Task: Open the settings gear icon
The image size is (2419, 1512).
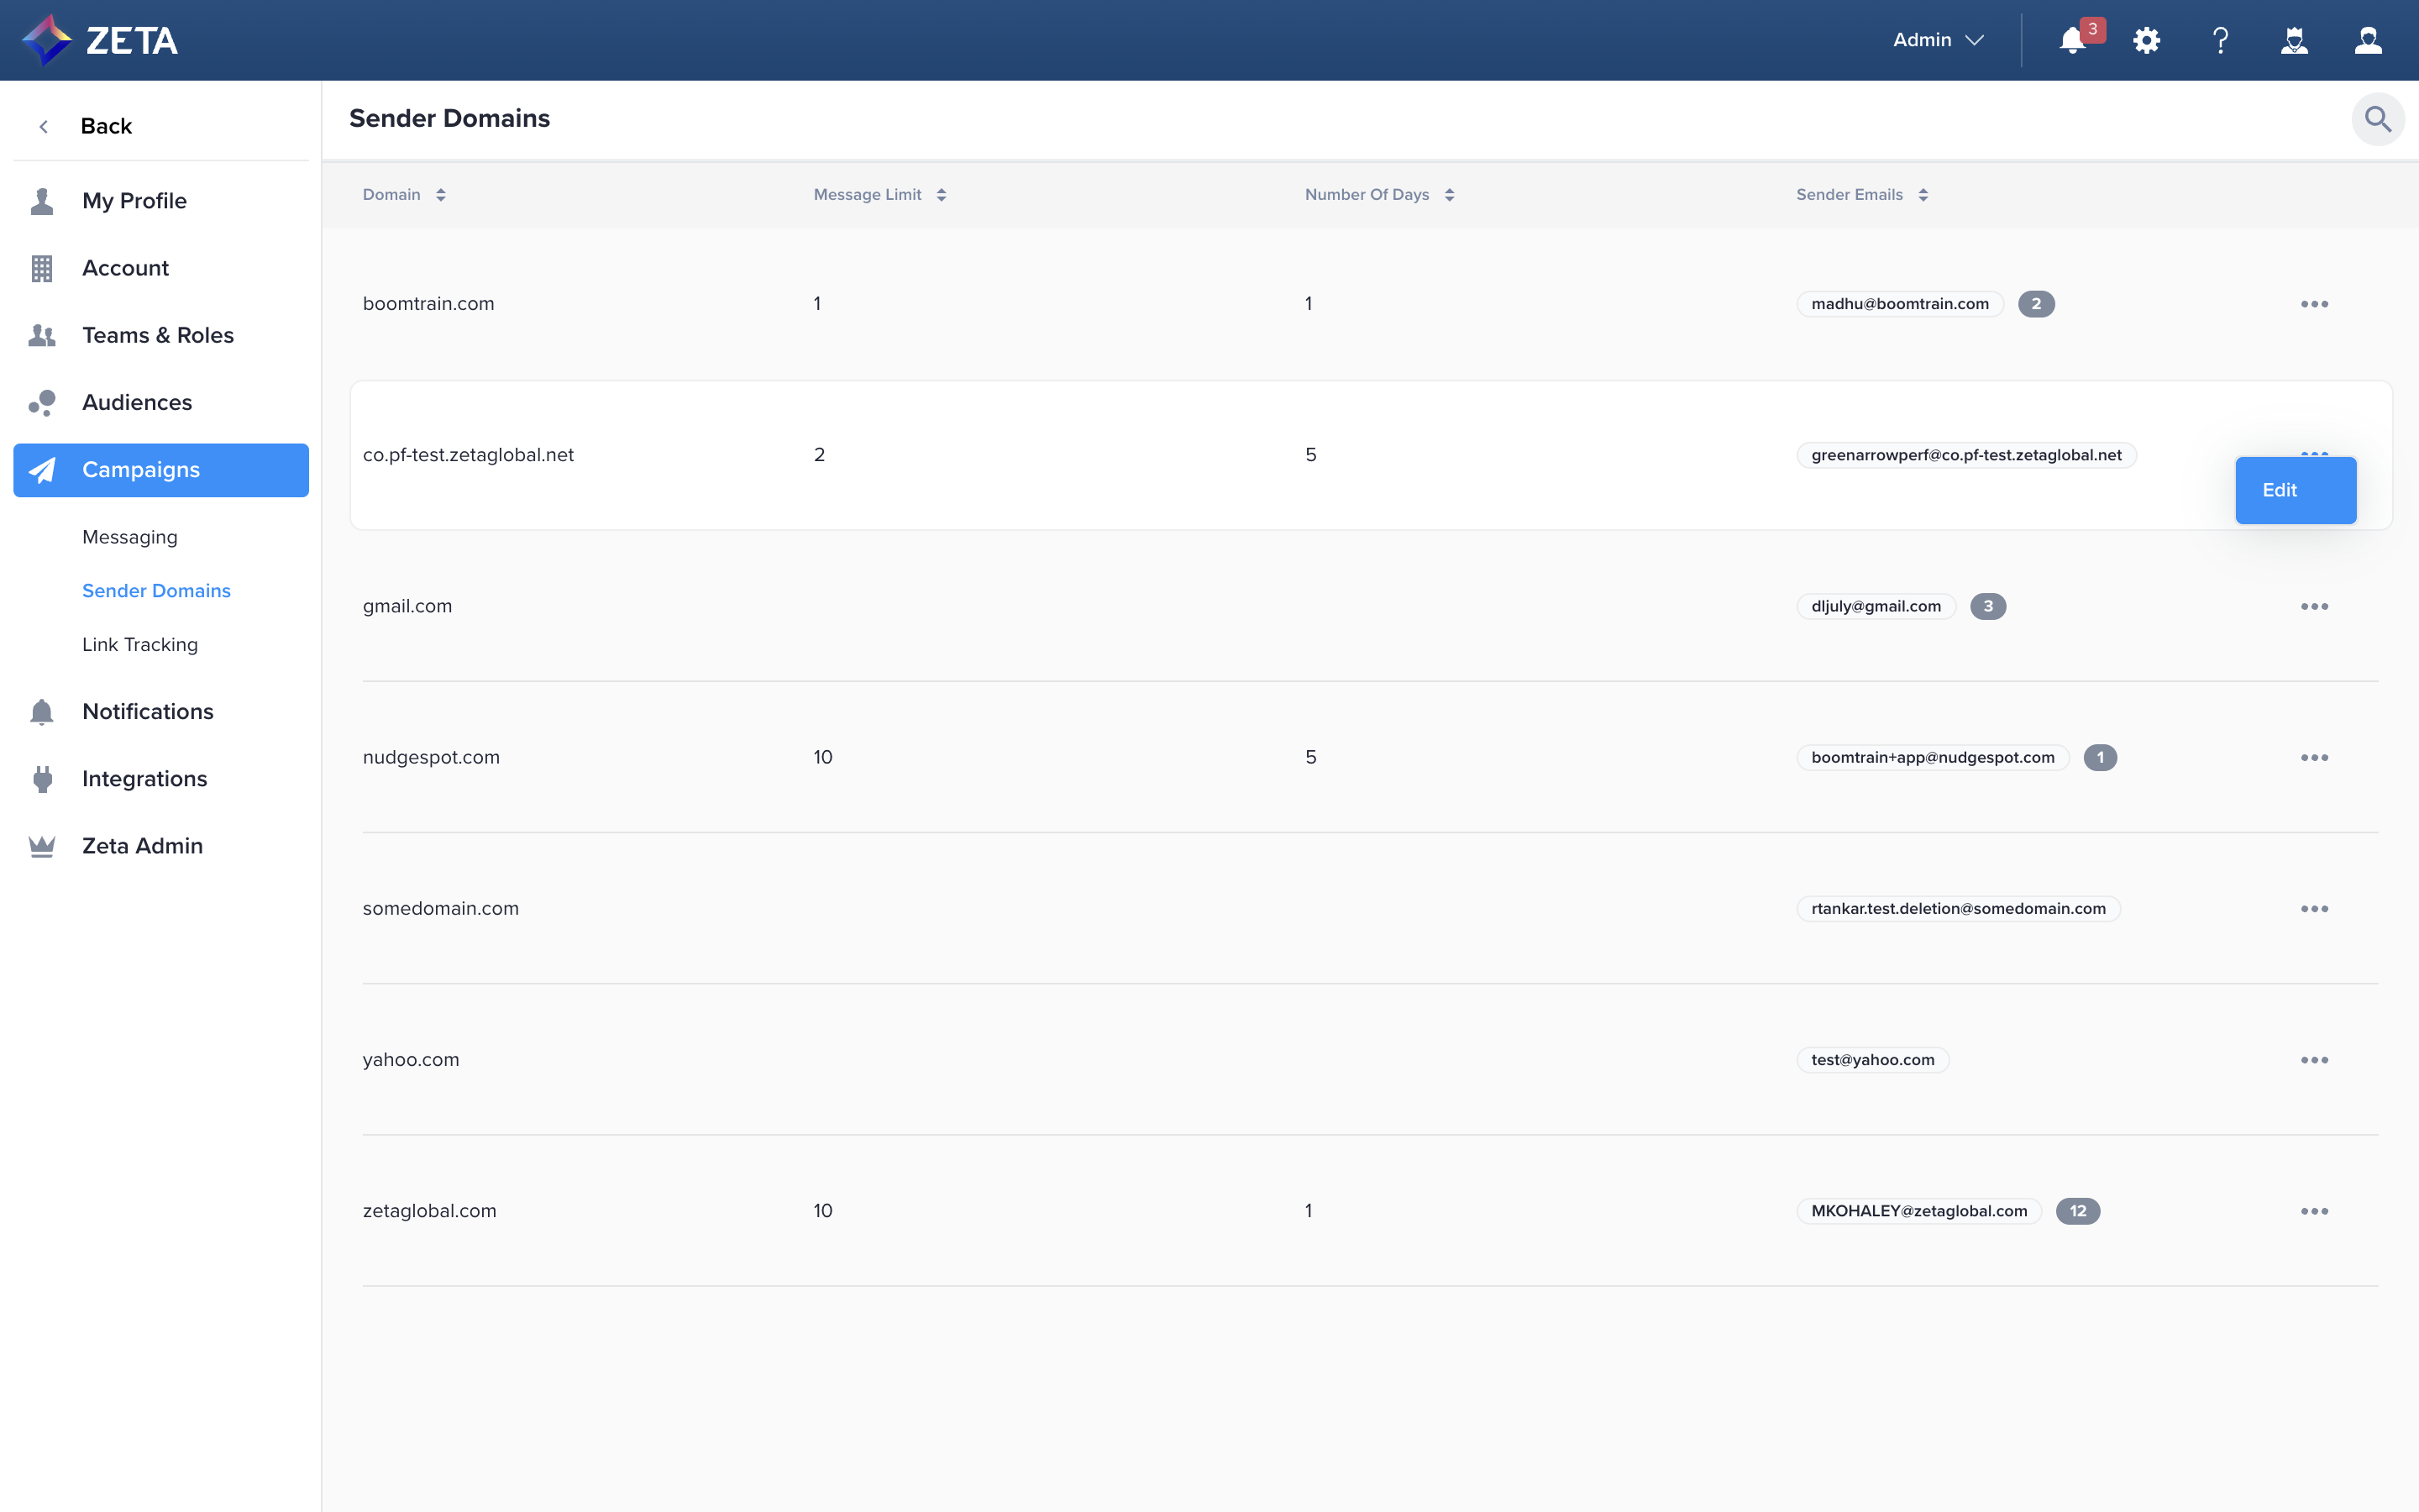Action: [2146, 40]
